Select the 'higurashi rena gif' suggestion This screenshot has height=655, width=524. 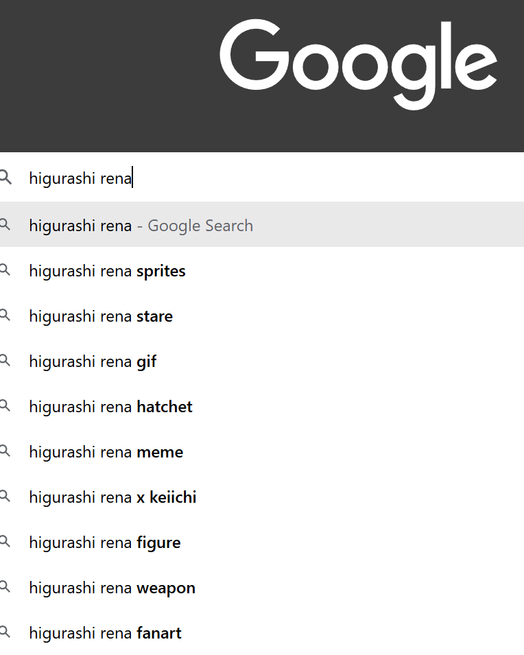pyautogui.click(x=262, y=361)
